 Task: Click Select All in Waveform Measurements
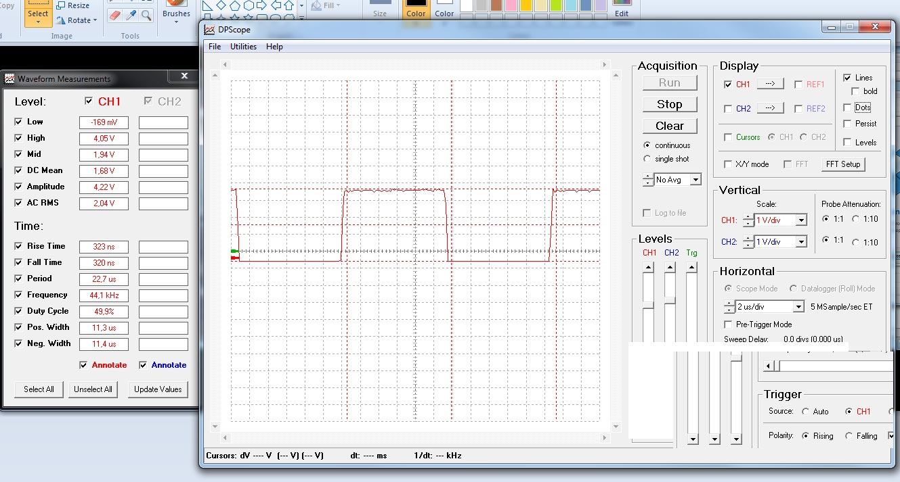click(39, 389)
